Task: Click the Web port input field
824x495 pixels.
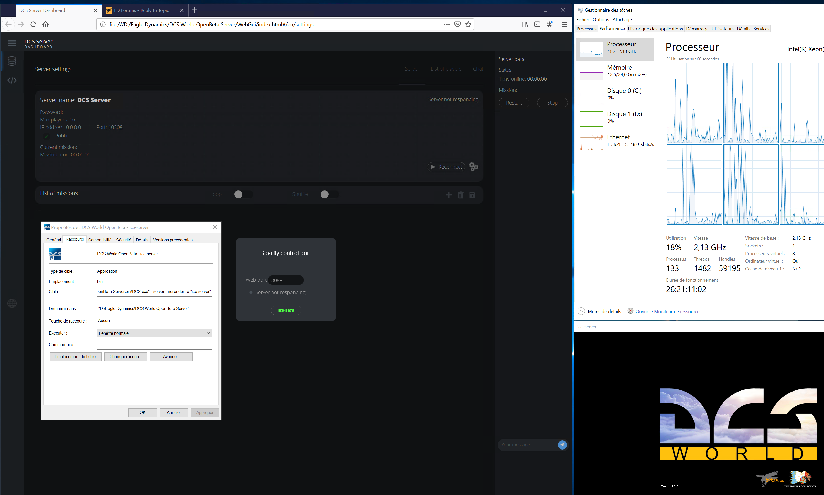Action: (286, 280)
